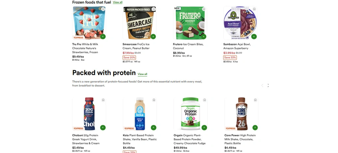Save Sambazon Açaí Bowl to list
This screenshot has height=153, width=338.
[x=254, y=9]
